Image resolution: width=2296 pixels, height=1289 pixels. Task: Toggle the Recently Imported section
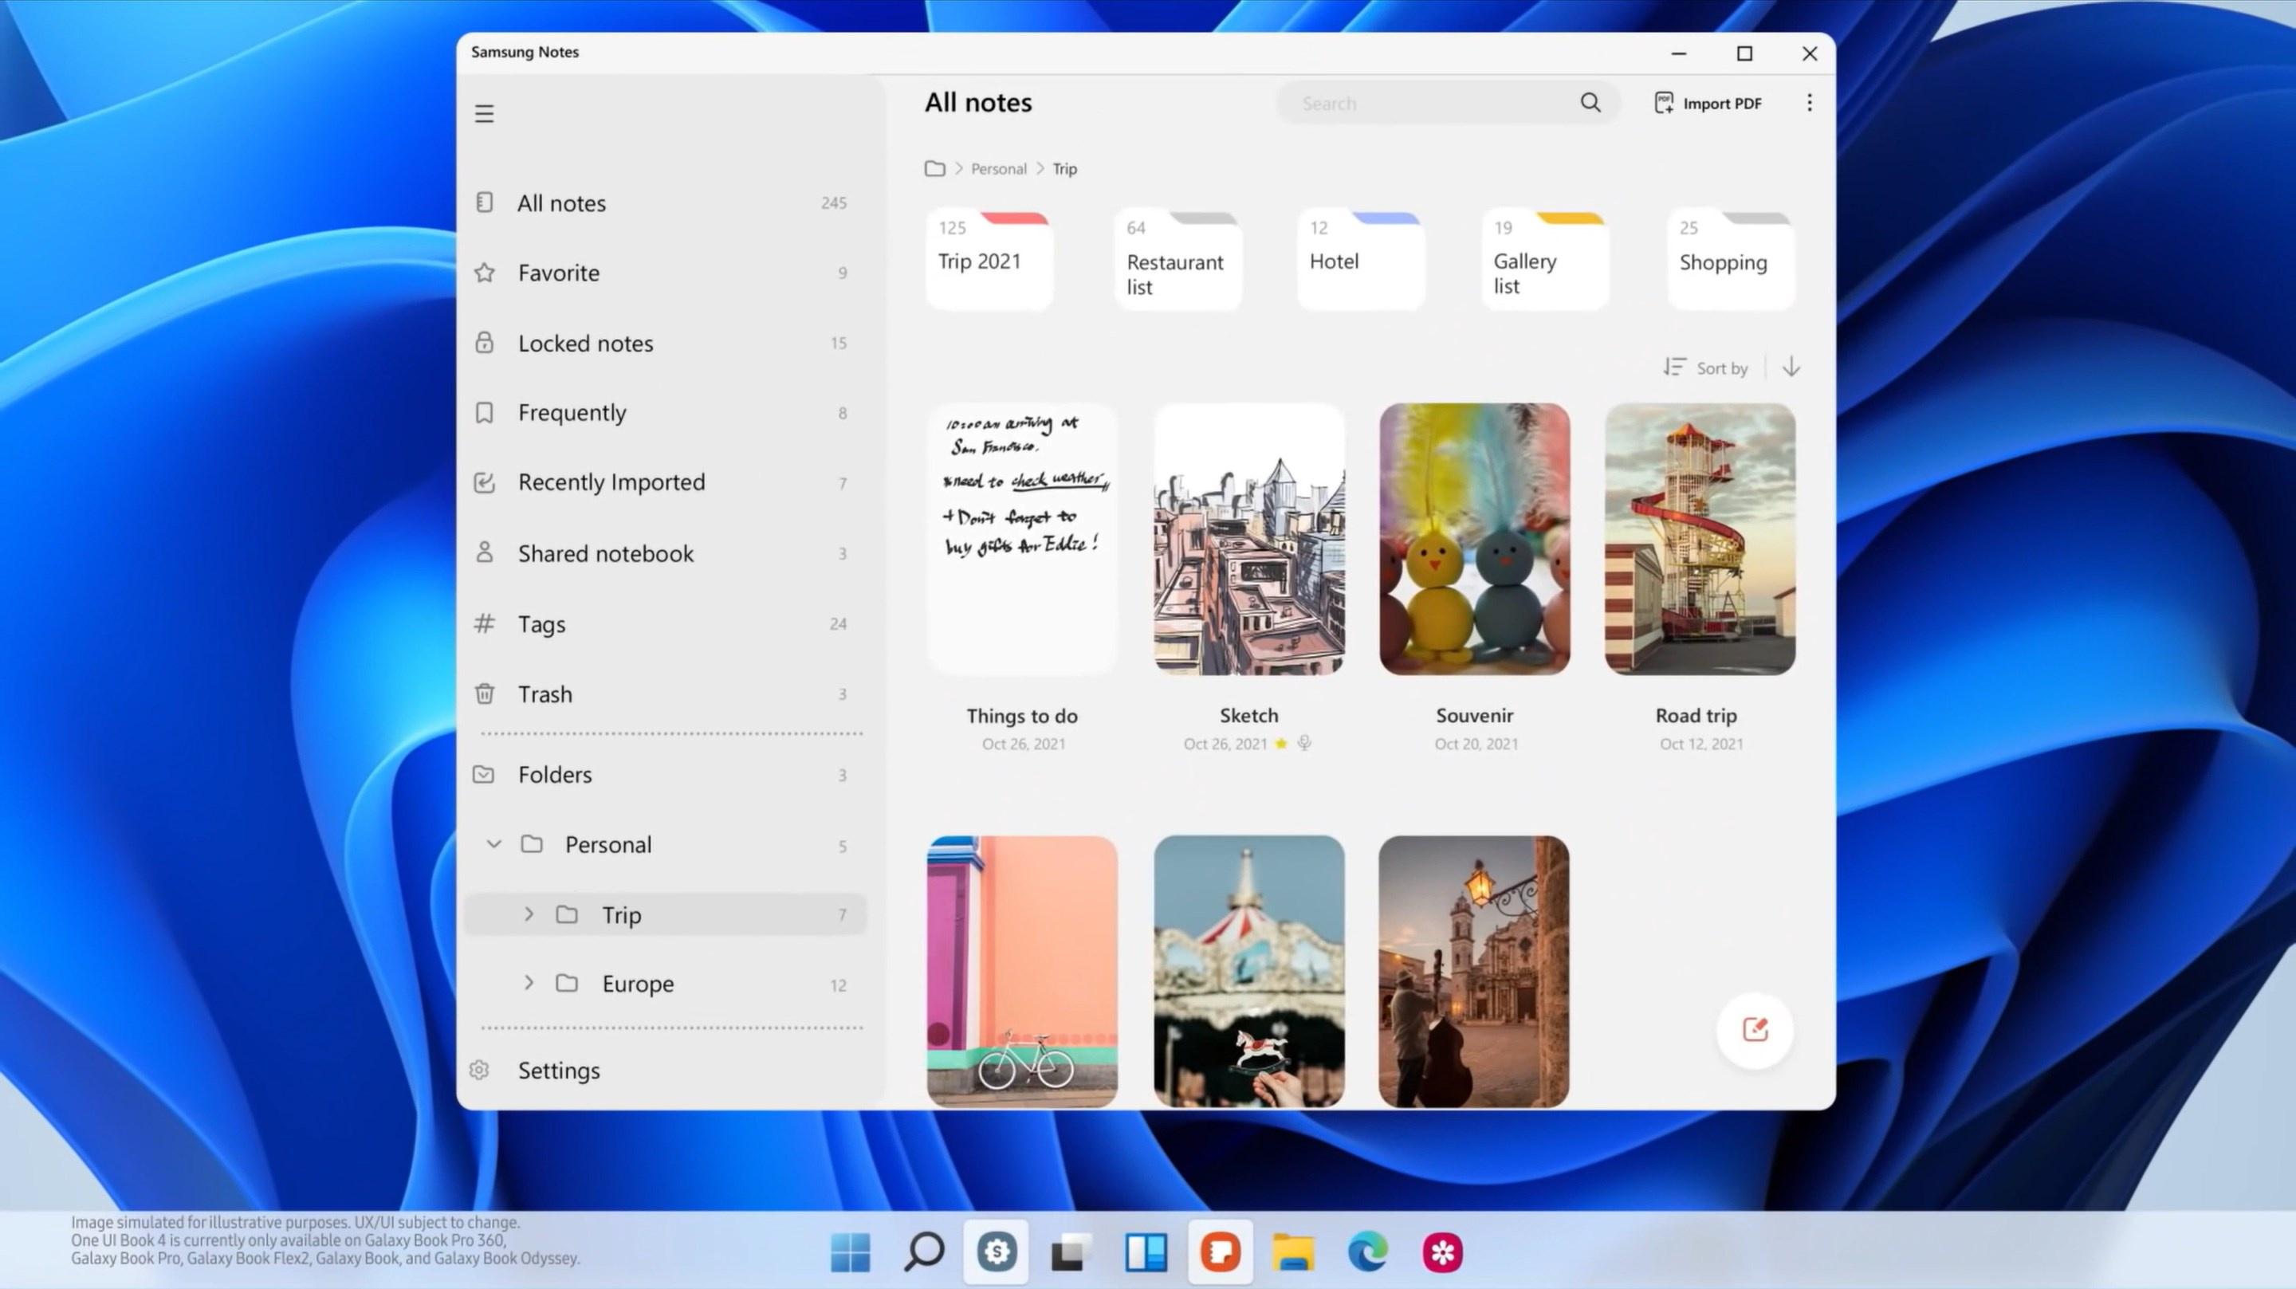click(611, 481)
